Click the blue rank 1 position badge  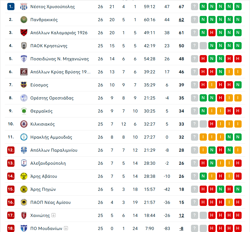tap(11, 7)
